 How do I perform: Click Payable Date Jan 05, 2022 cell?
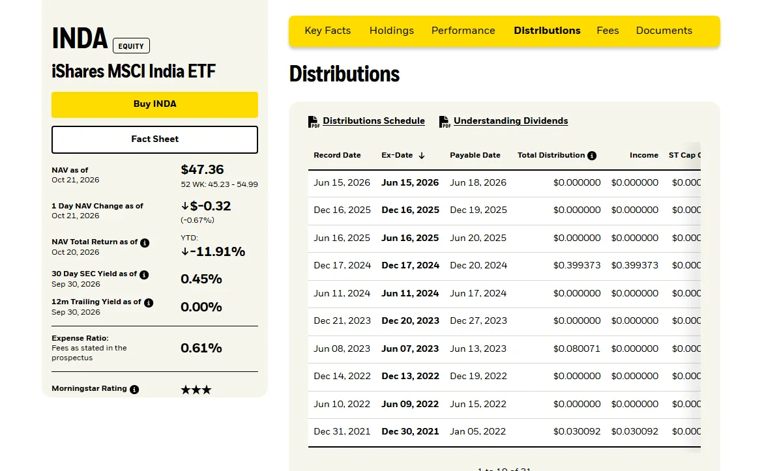[478, 432]
